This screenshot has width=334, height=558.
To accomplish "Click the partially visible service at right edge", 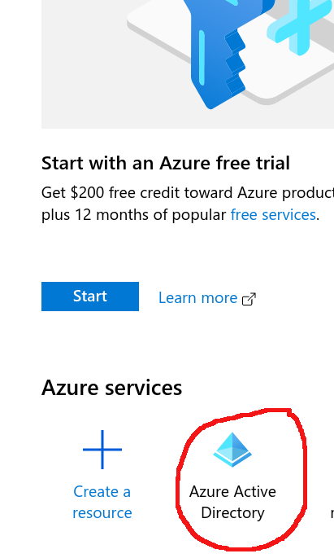I will (x=332, y=512).
